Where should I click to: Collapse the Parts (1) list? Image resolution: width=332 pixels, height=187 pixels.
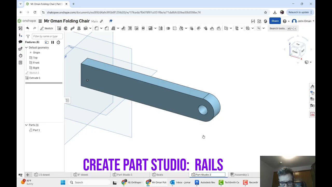26,125
